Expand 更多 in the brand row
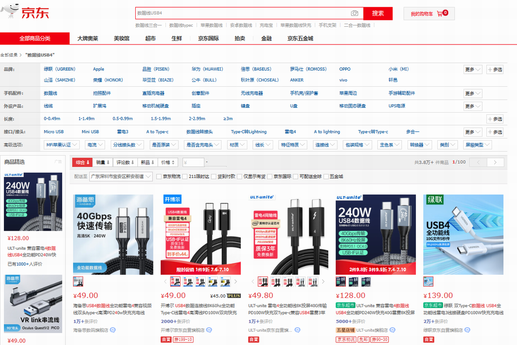 click(473, 69)
